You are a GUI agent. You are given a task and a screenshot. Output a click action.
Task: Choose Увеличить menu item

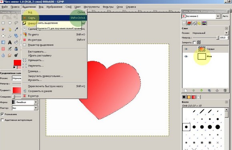pyautogui.click(x=54, y=66)
